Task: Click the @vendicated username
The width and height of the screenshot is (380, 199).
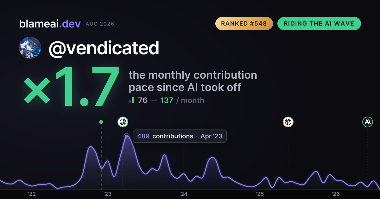Action: click(x=104, y=48)
